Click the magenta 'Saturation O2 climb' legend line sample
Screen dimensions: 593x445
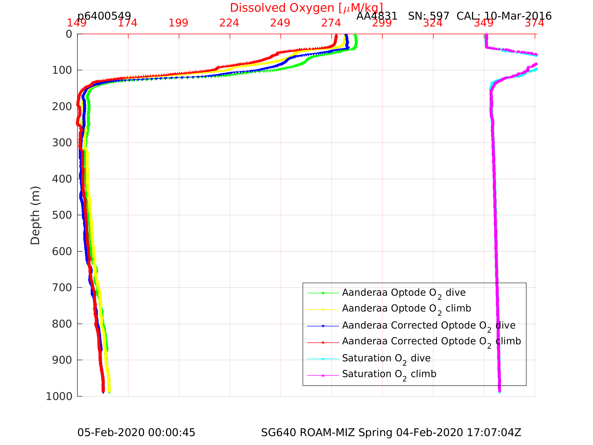(323, 375)
